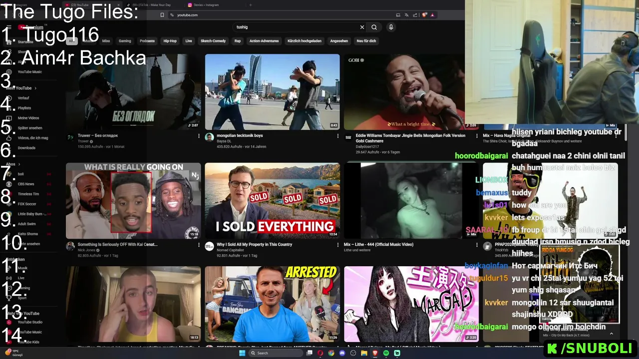This screenshot has height=359, width=639.
Task: Open options menu for Truwer video
Action: click(199, 136)
